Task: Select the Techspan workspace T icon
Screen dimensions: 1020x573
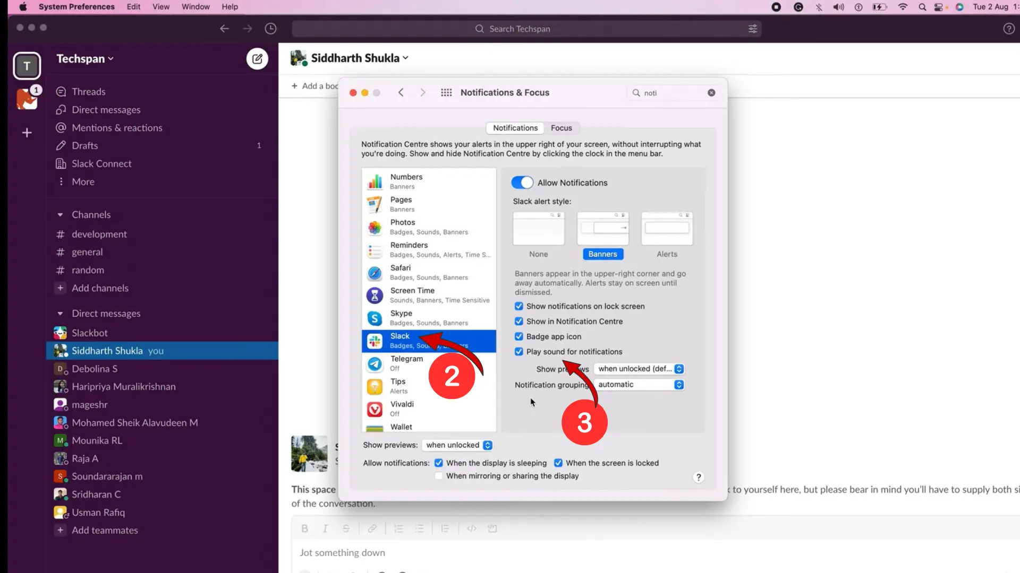Action: [27, 66]
